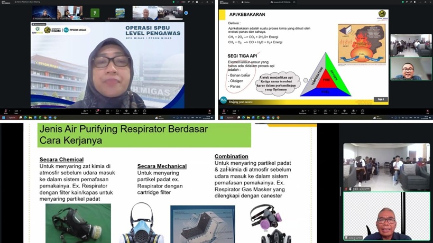Open Chat in the right Zoom window
The width and height of the screenshot is (433, 243).
pos(315,111)
